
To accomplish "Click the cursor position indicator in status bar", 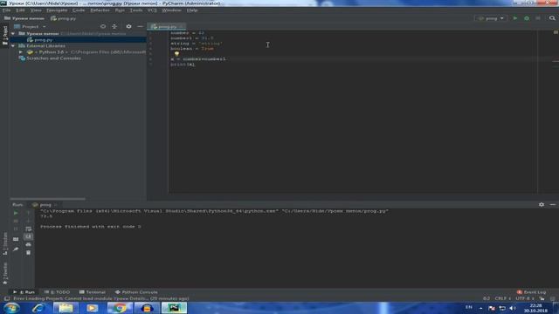I will [x=487, y=298].
